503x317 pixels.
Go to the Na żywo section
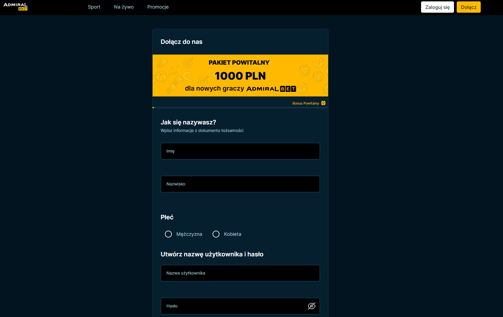click(124, 7)
